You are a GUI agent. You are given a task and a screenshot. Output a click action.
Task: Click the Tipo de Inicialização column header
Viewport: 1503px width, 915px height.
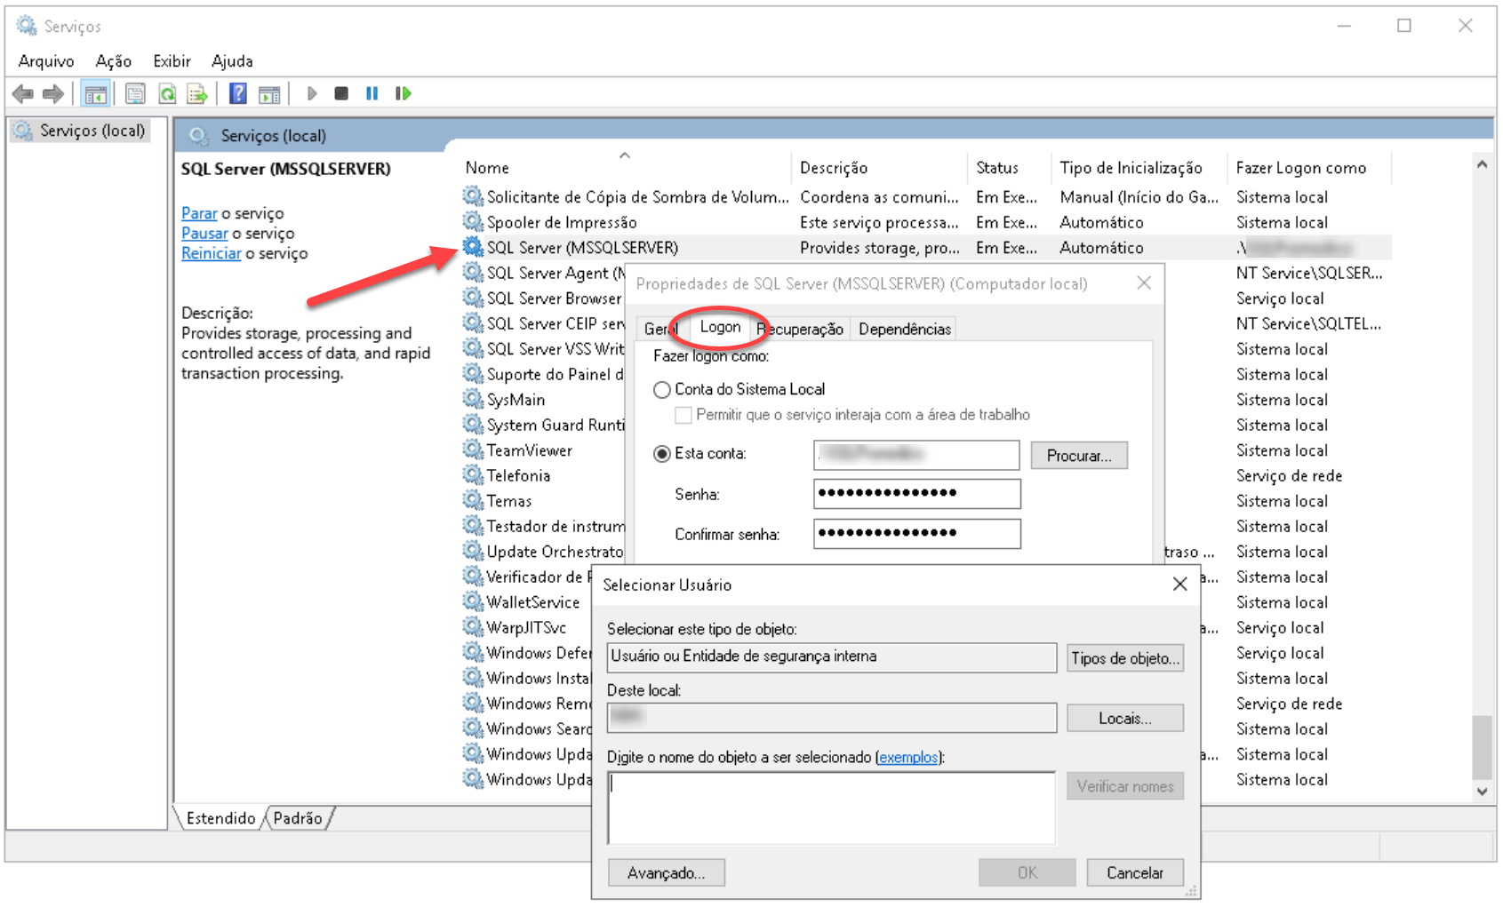tap(1131, 168)
